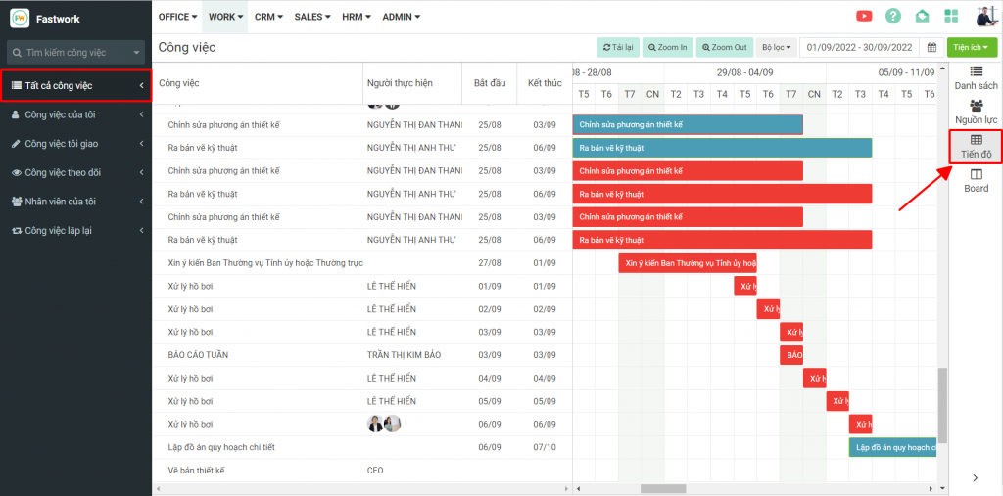Switch to Danh sách list view
Screen dimensions: 1003x496
pyautogui.click(x=975, y=78)
